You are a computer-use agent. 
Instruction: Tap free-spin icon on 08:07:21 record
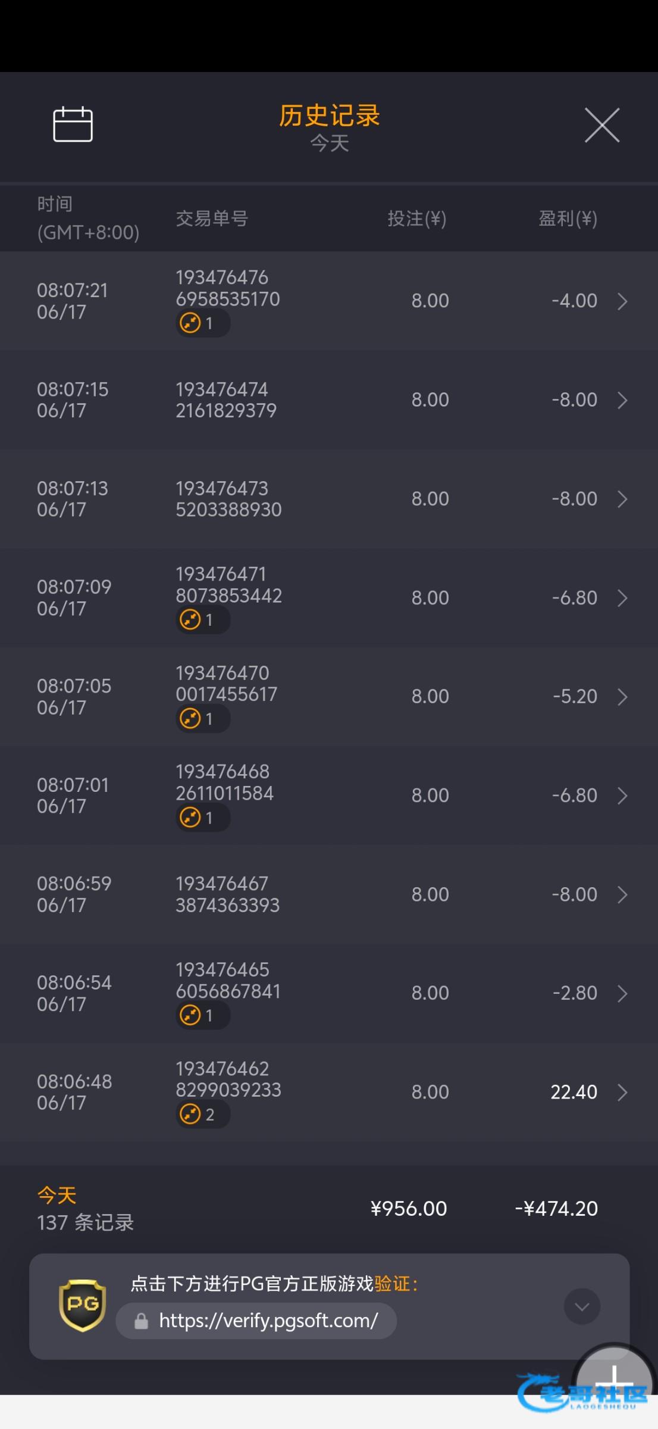click(190, 323)
